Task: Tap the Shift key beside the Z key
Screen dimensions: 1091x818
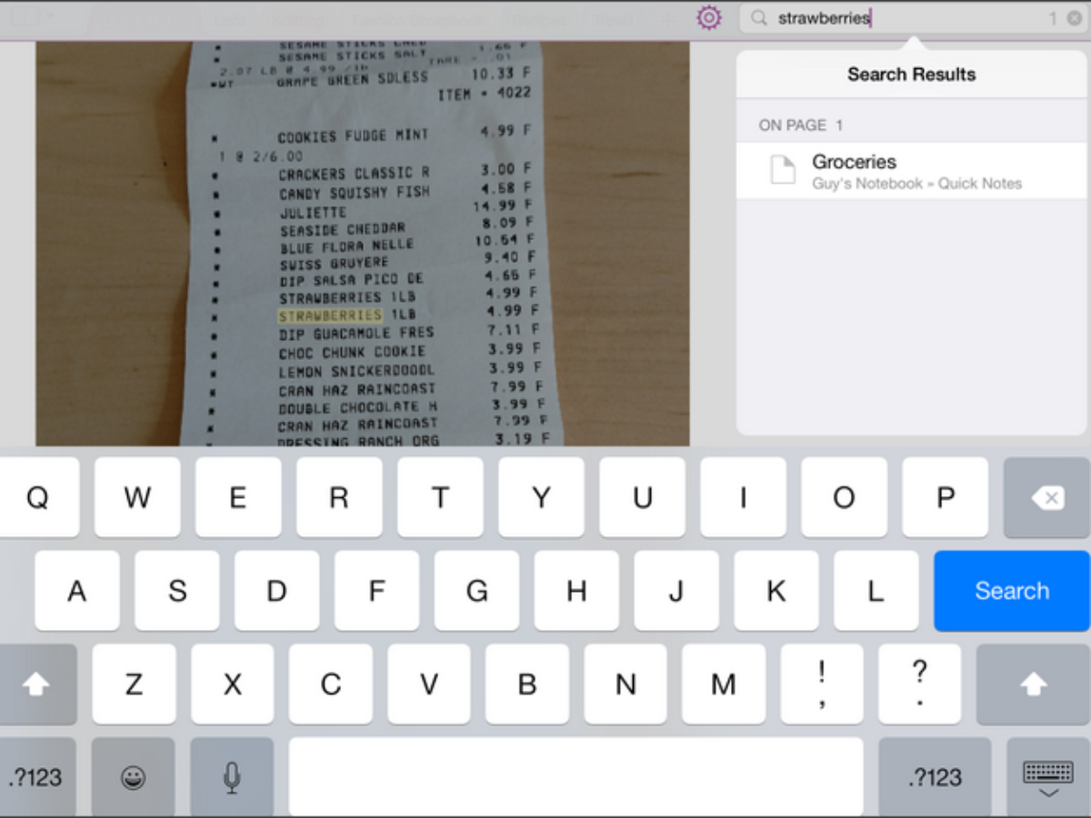Action: tap(37, 684)
